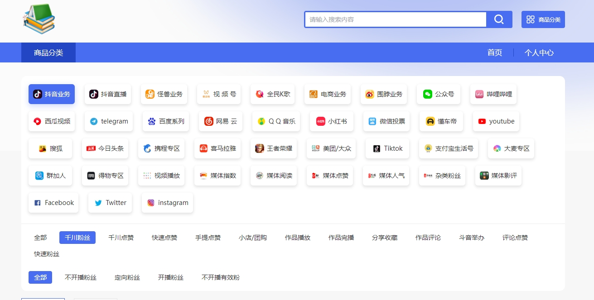594x300 pixels.
Task: Open the 电商业务 category
Action: 328,94
